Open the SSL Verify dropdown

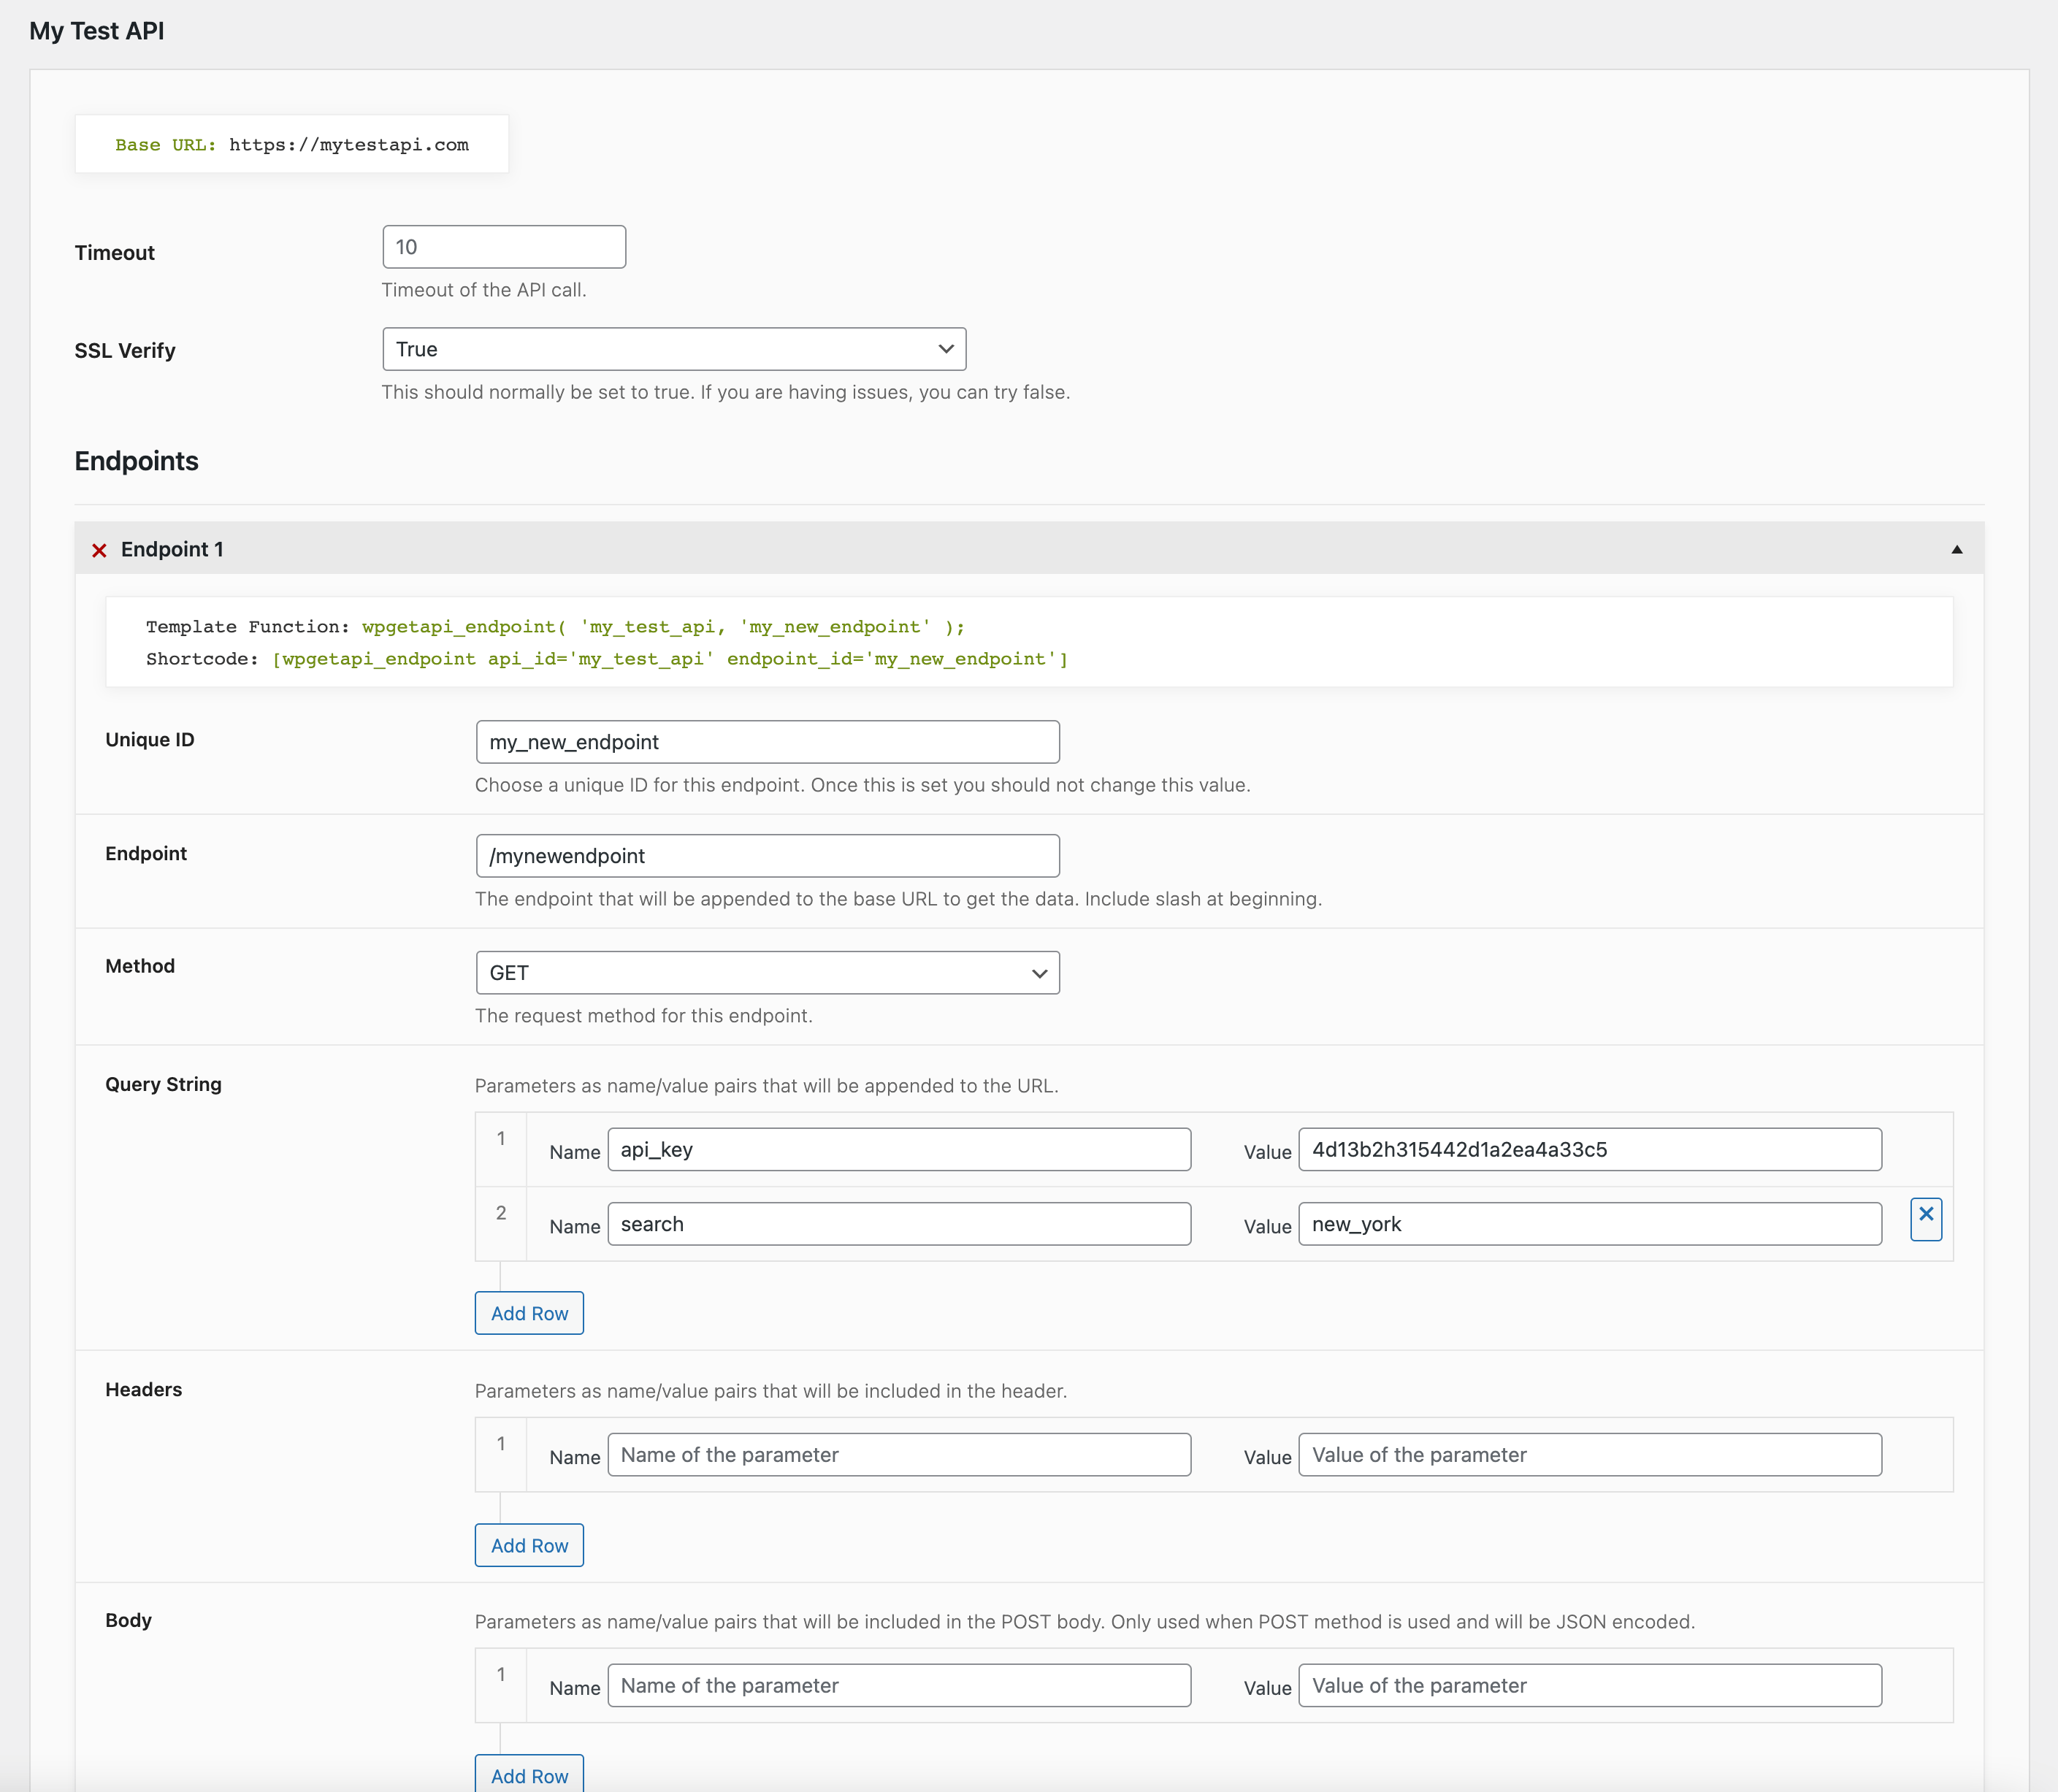(674, 349)
